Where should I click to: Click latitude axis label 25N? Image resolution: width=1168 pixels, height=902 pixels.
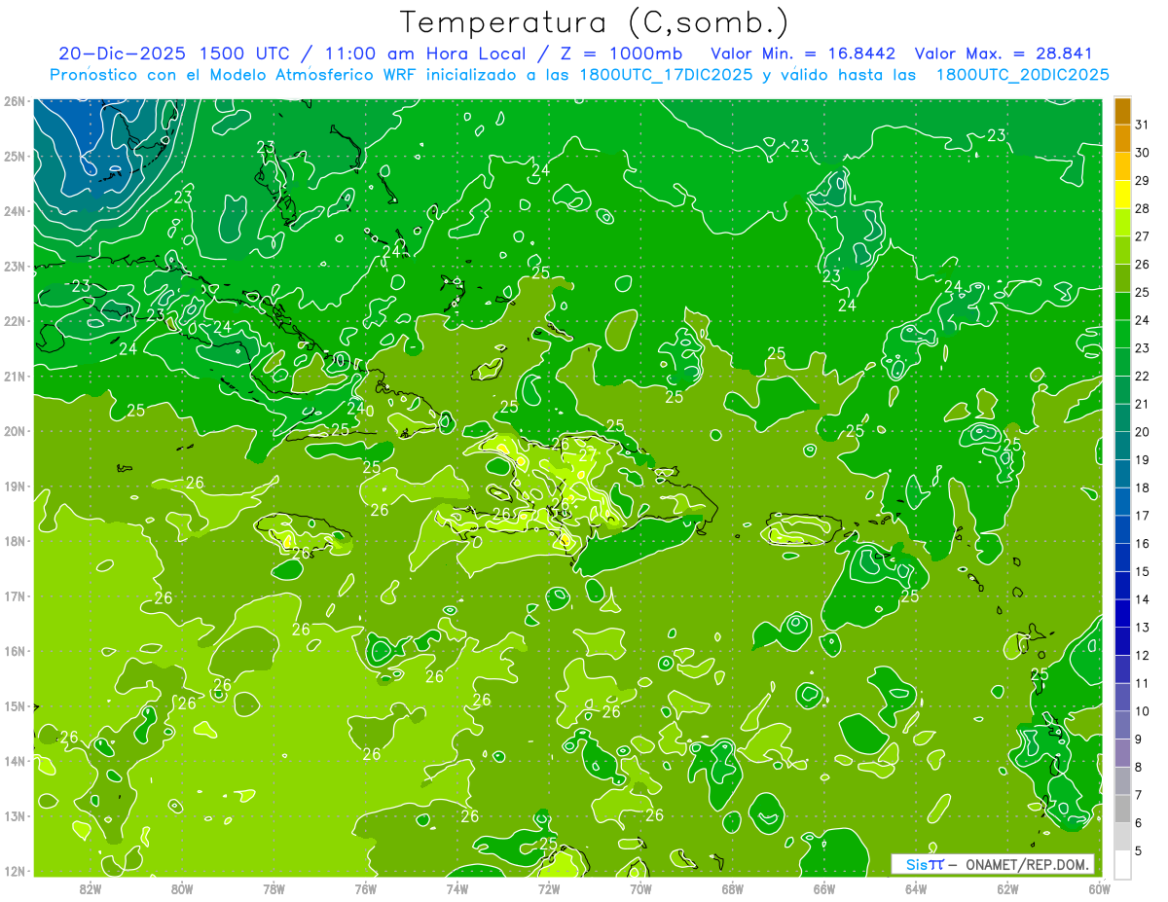pos(15,156)
